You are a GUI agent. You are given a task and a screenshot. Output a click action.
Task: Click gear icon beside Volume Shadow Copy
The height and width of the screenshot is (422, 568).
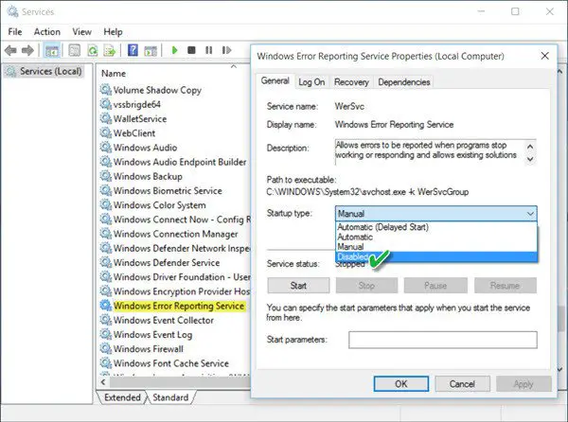tap(105, 89)
